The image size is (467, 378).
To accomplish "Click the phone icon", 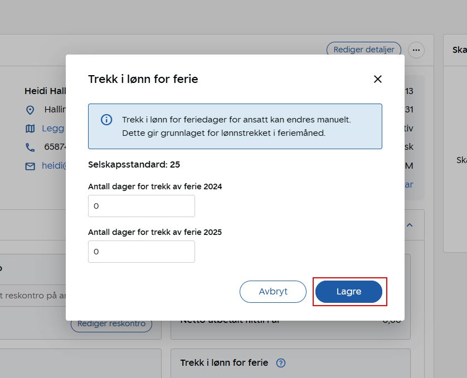I will pyautogui.click(x=30, y=148).
